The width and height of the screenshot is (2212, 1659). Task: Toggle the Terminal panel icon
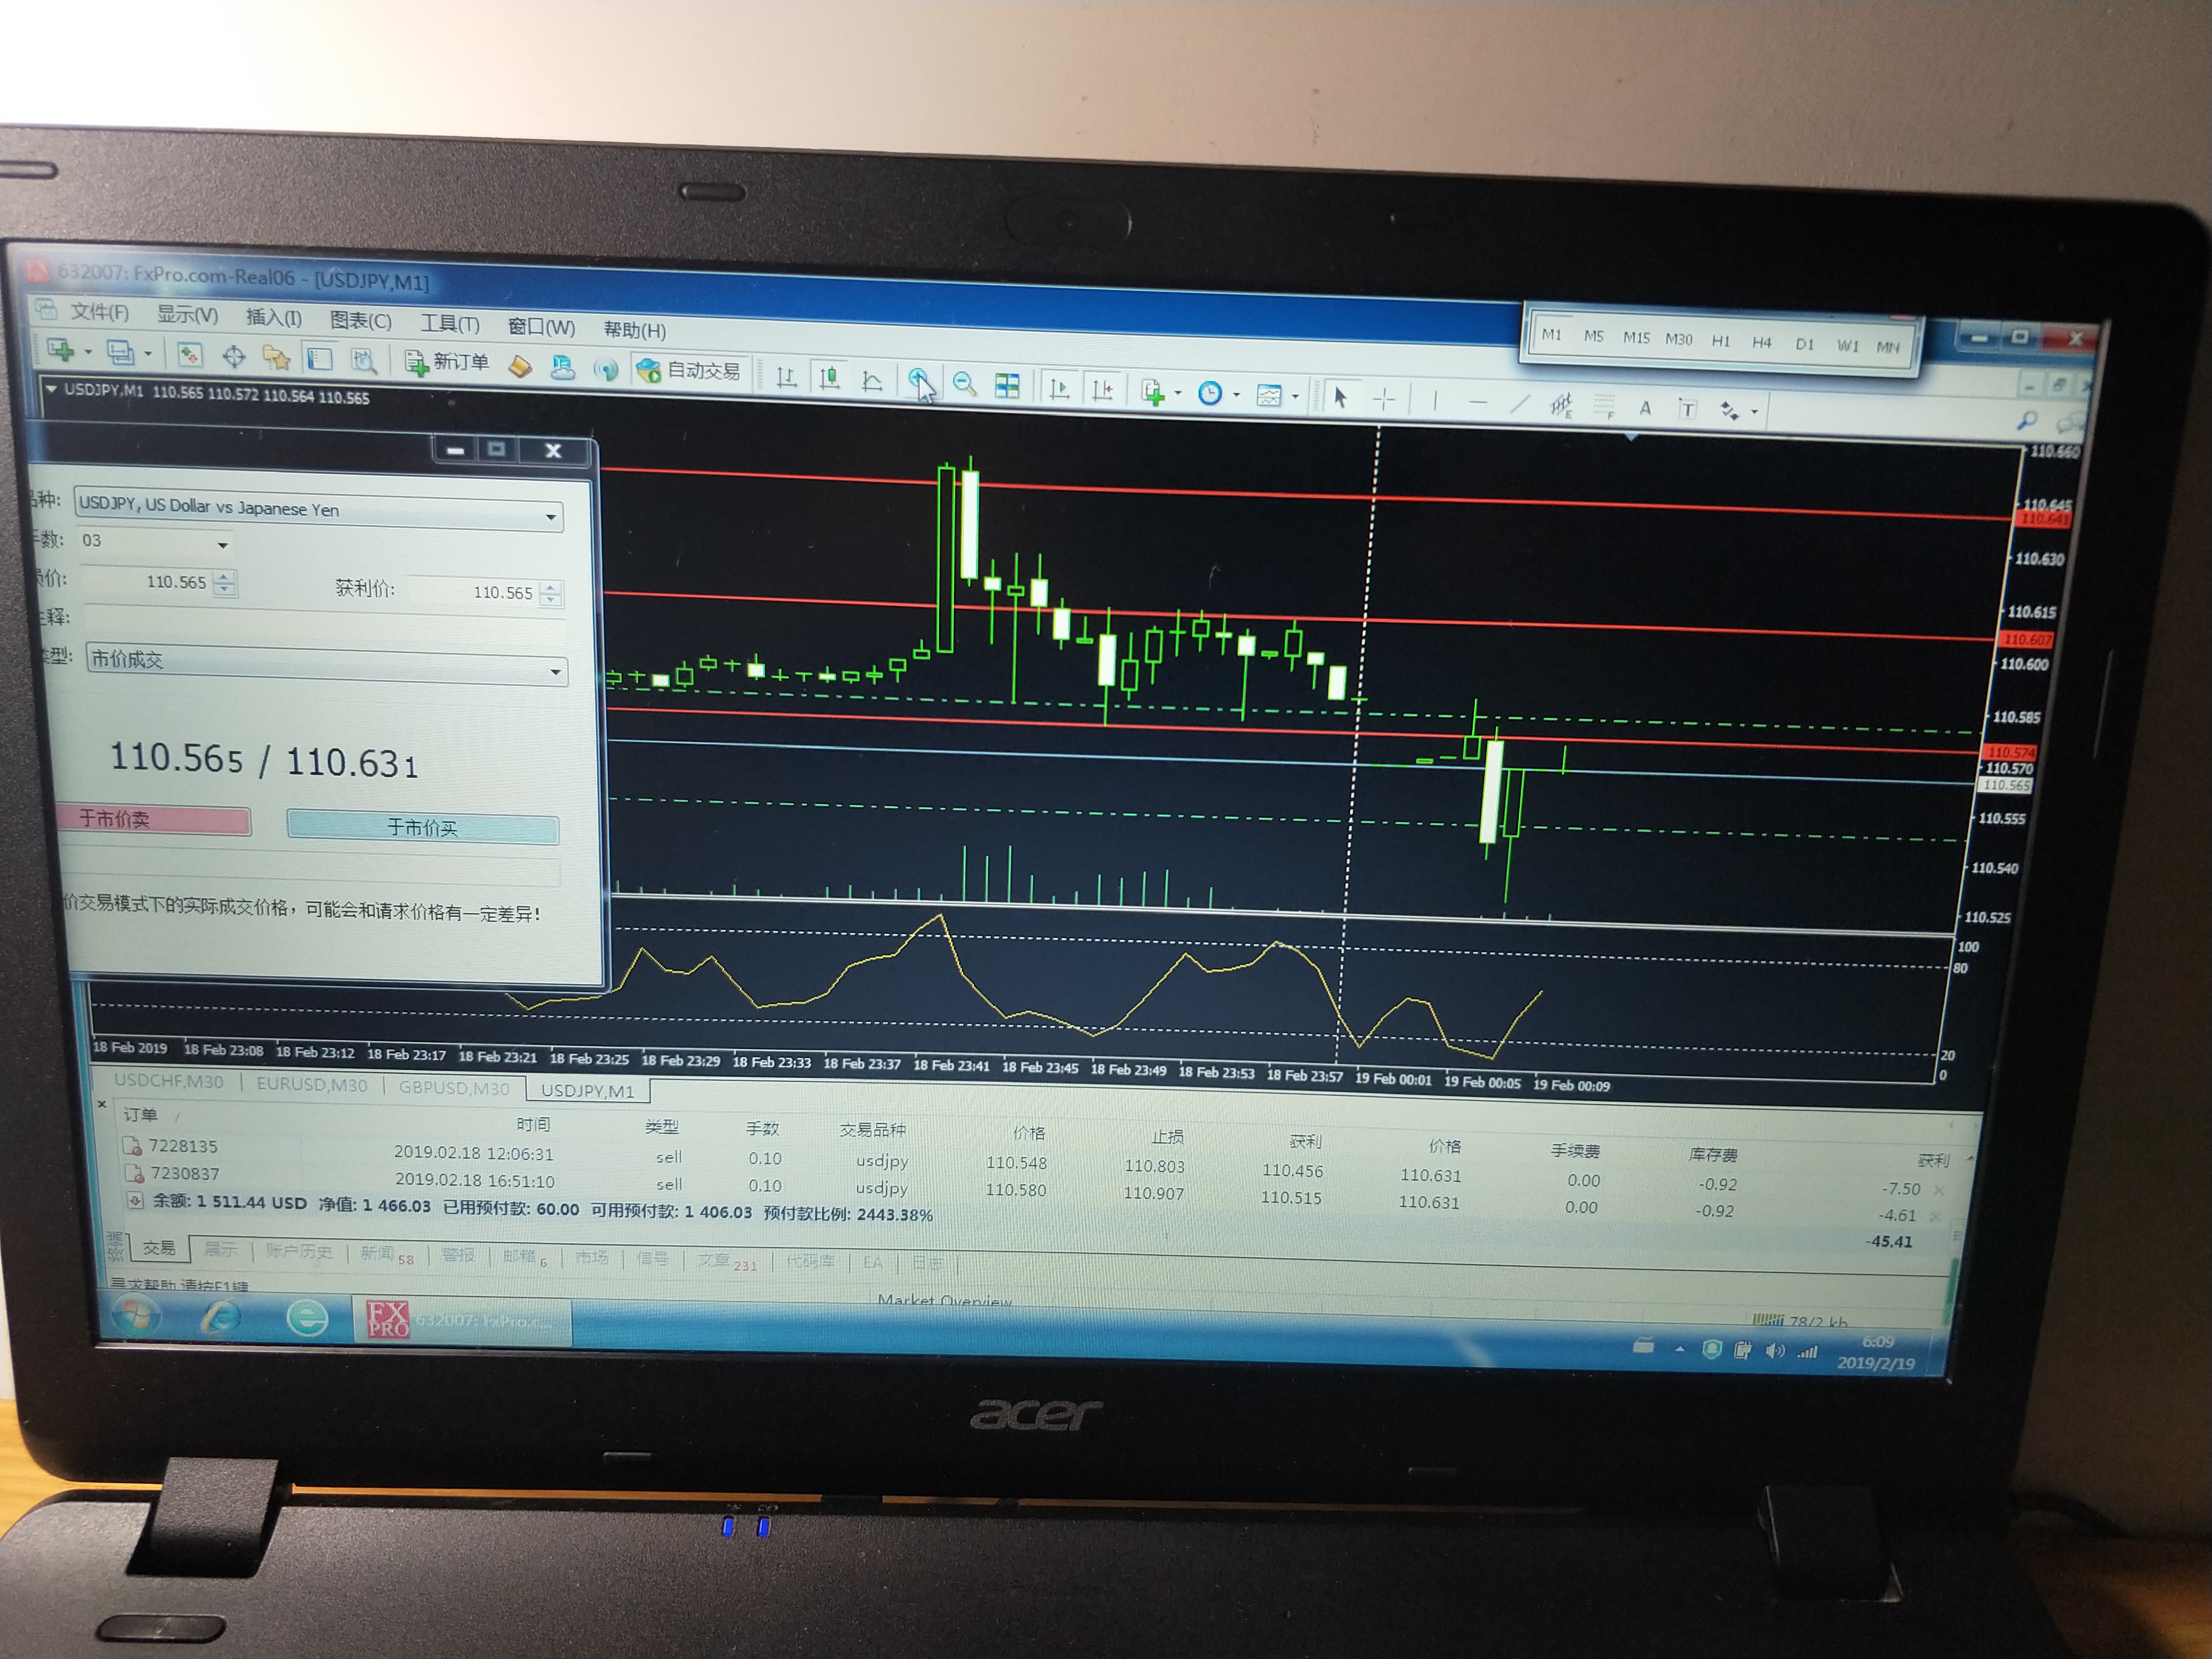coord(319,358)
